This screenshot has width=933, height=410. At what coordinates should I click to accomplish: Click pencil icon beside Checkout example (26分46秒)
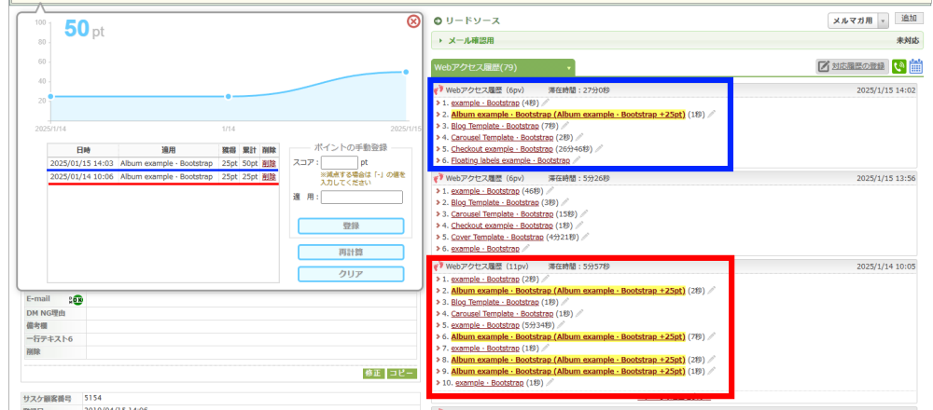[x=600, y=148]
